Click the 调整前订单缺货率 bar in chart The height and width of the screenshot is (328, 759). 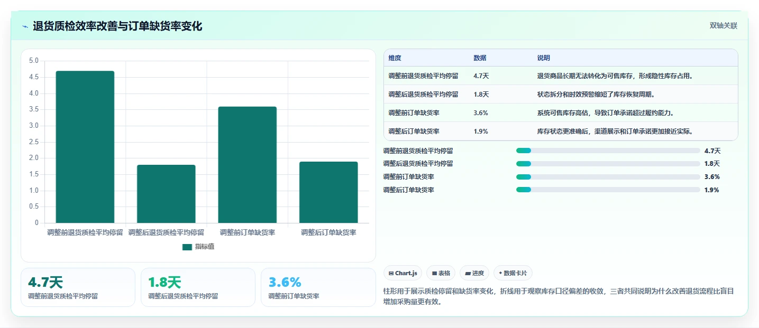click(247, 165)
